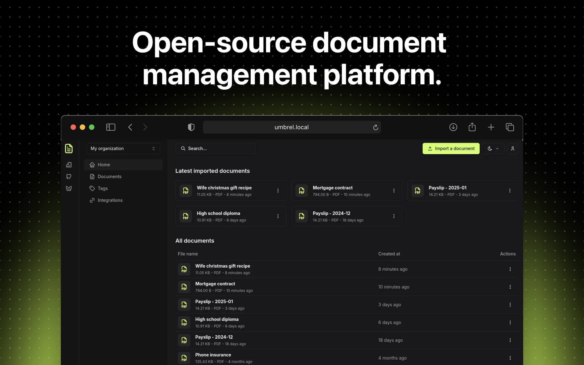
Task: Click the Tags icon in the navigation sidebar
Action: 92,188
